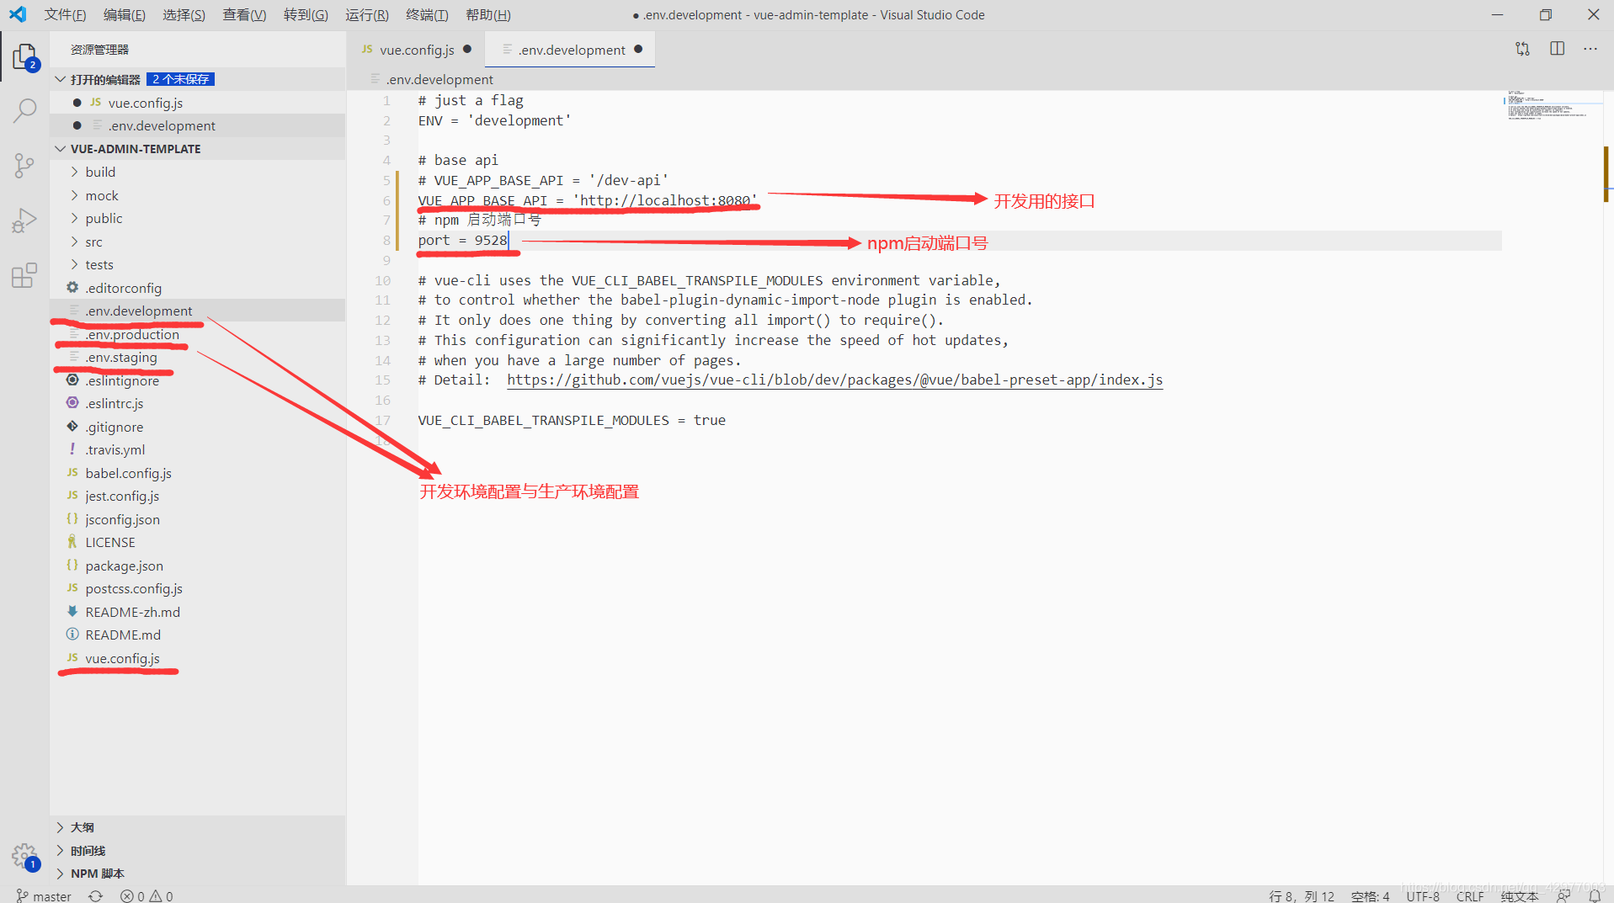
Task: Open the Source Control view icon
Action: tap(24, 166)
